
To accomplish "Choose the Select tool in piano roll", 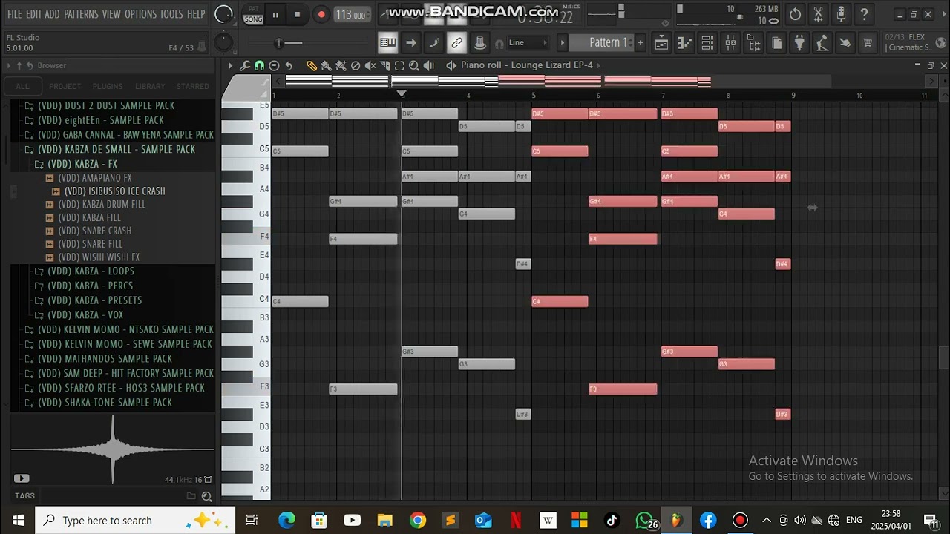I will 399,66.
